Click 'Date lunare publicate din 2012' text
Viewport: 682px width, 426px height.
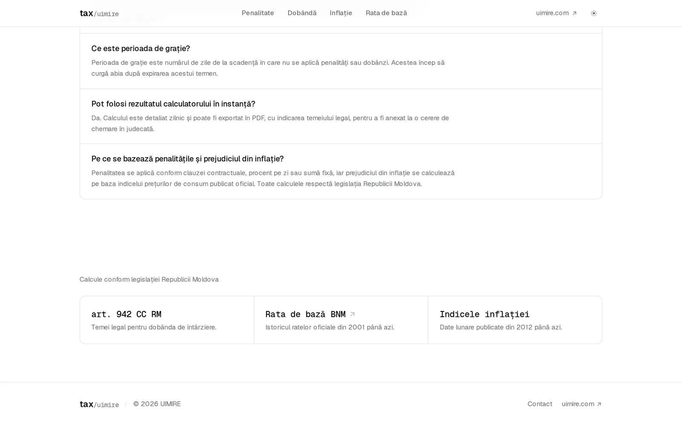point(501,327)
